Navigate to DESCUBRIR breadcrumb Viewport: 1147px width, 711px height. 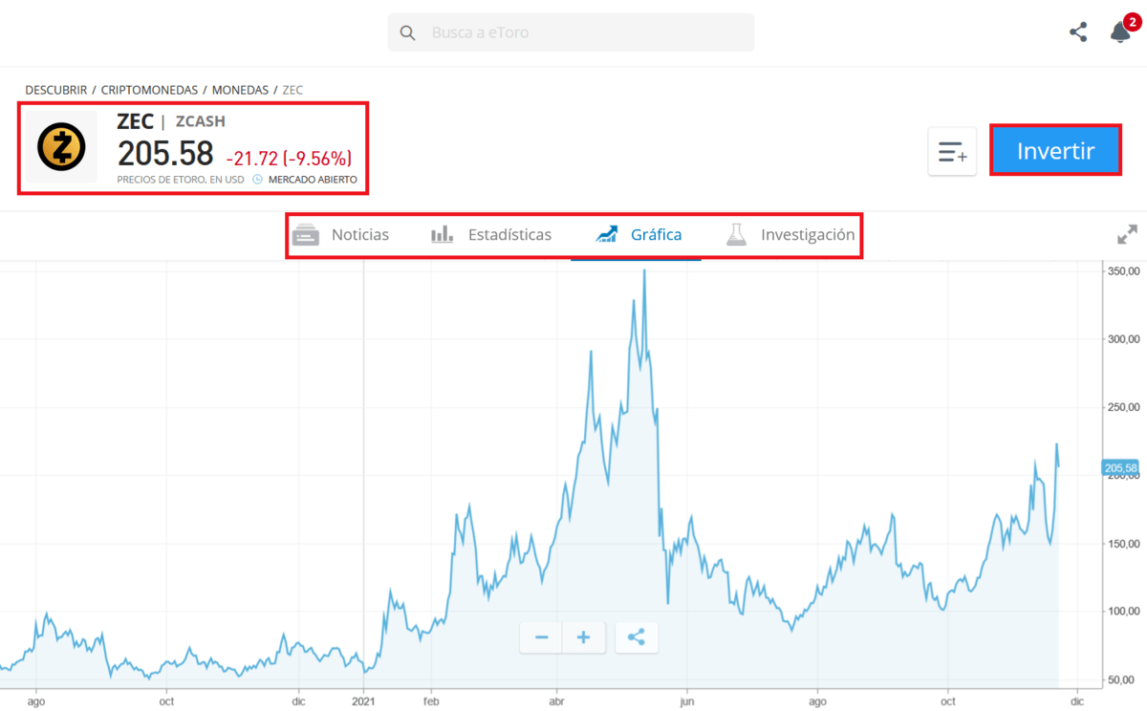click(56, 90)
